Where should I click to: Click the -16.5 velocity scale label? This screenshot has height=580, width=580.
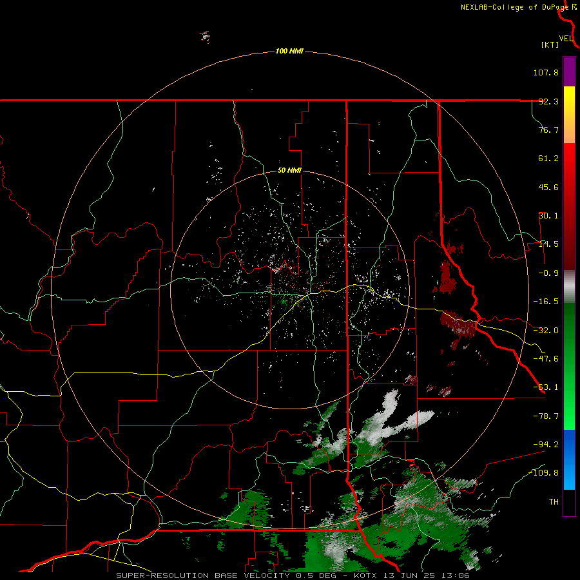click(x=546, y=302)
